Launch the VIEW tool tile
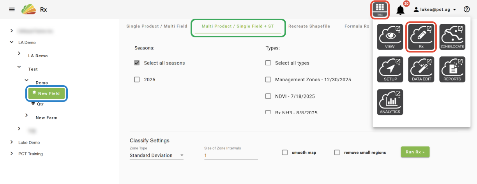Screen dimensions: 477x184 [x=390, y=37]
